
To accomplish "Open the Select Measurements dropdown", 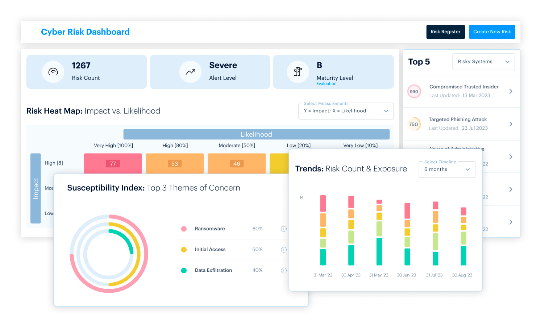I will [346, 111].
